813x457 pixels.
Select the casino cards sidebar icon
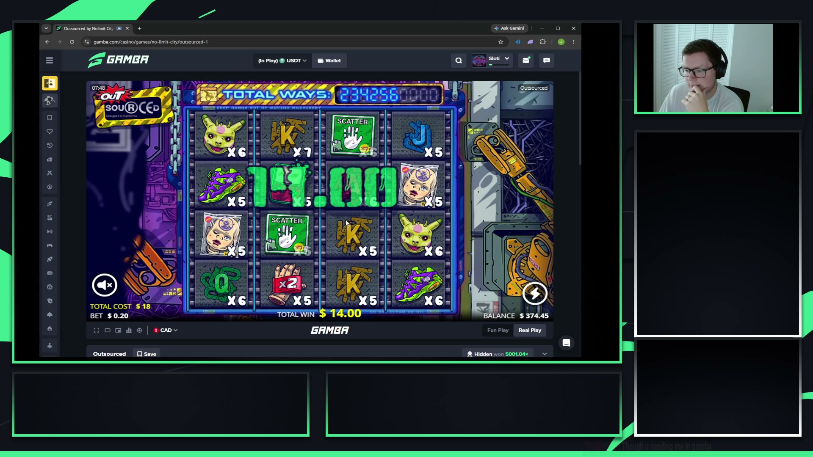50,83
